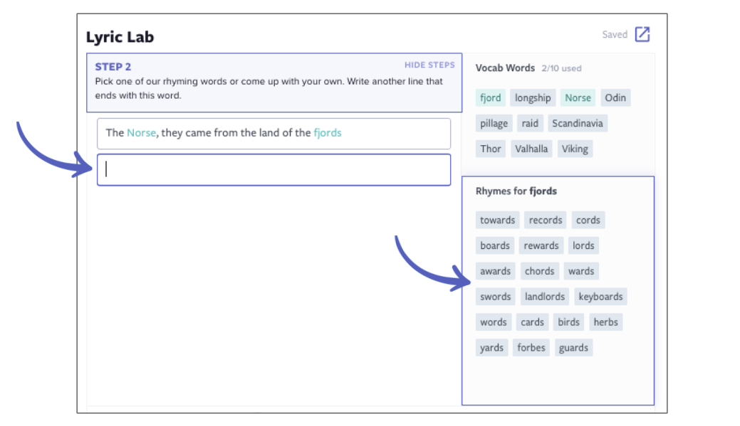
Task: Click the first lyric line about the Norse
Action: 273,133
